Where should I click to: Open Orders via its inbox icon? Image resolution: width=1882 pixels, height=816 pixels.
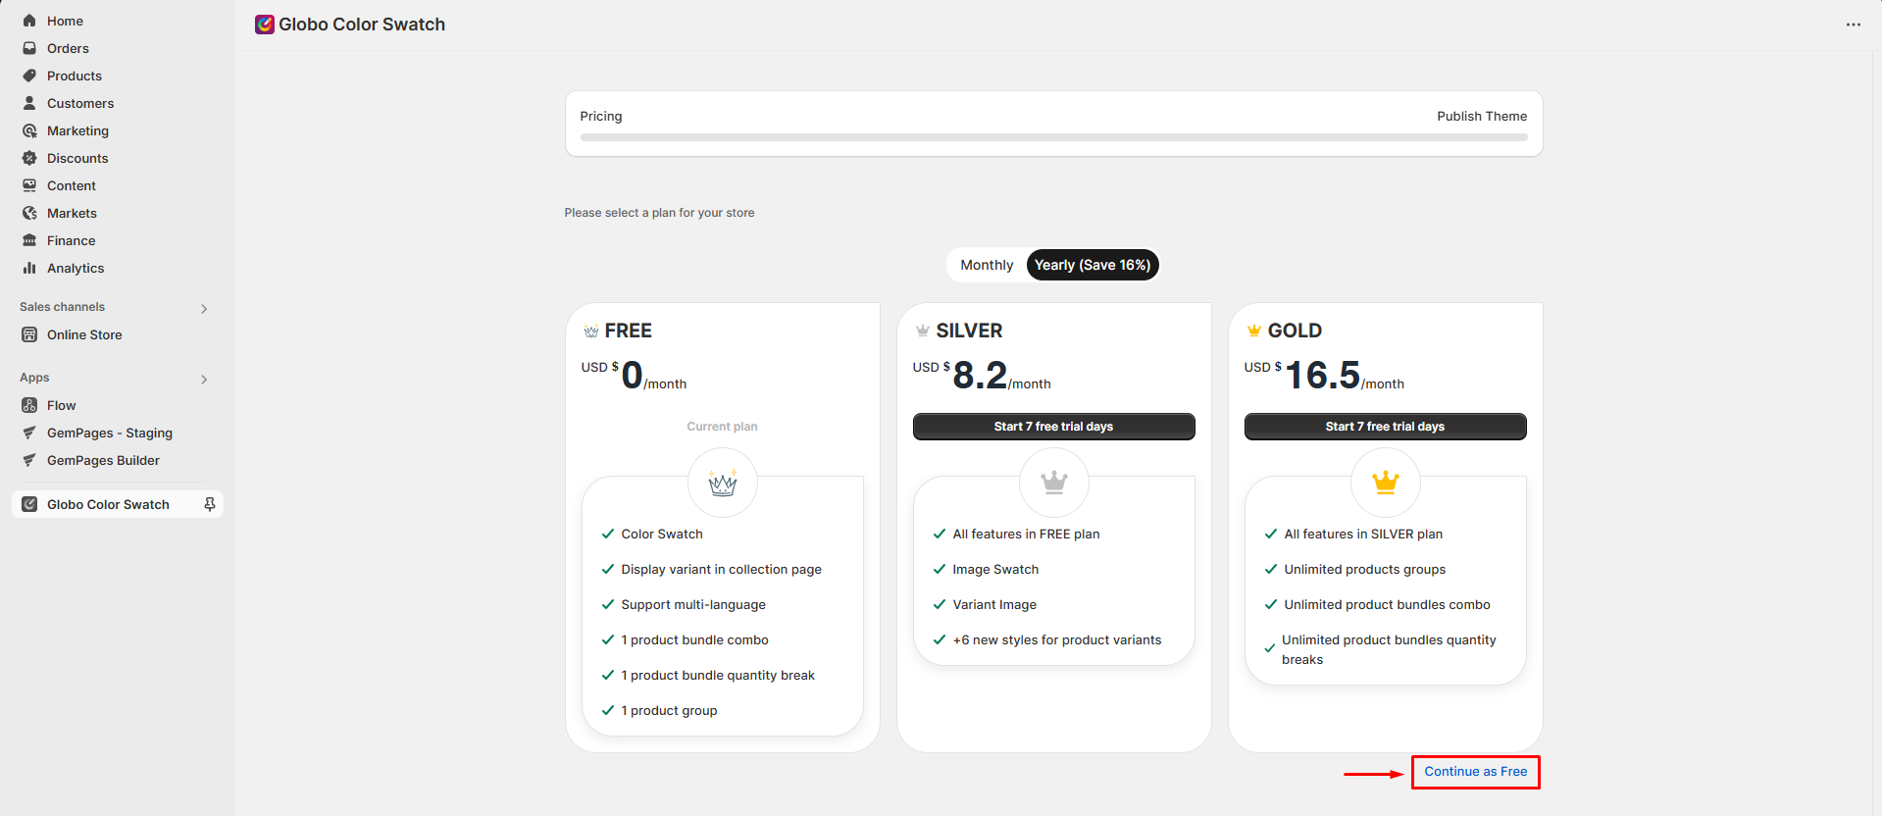(x=29, y=48)
